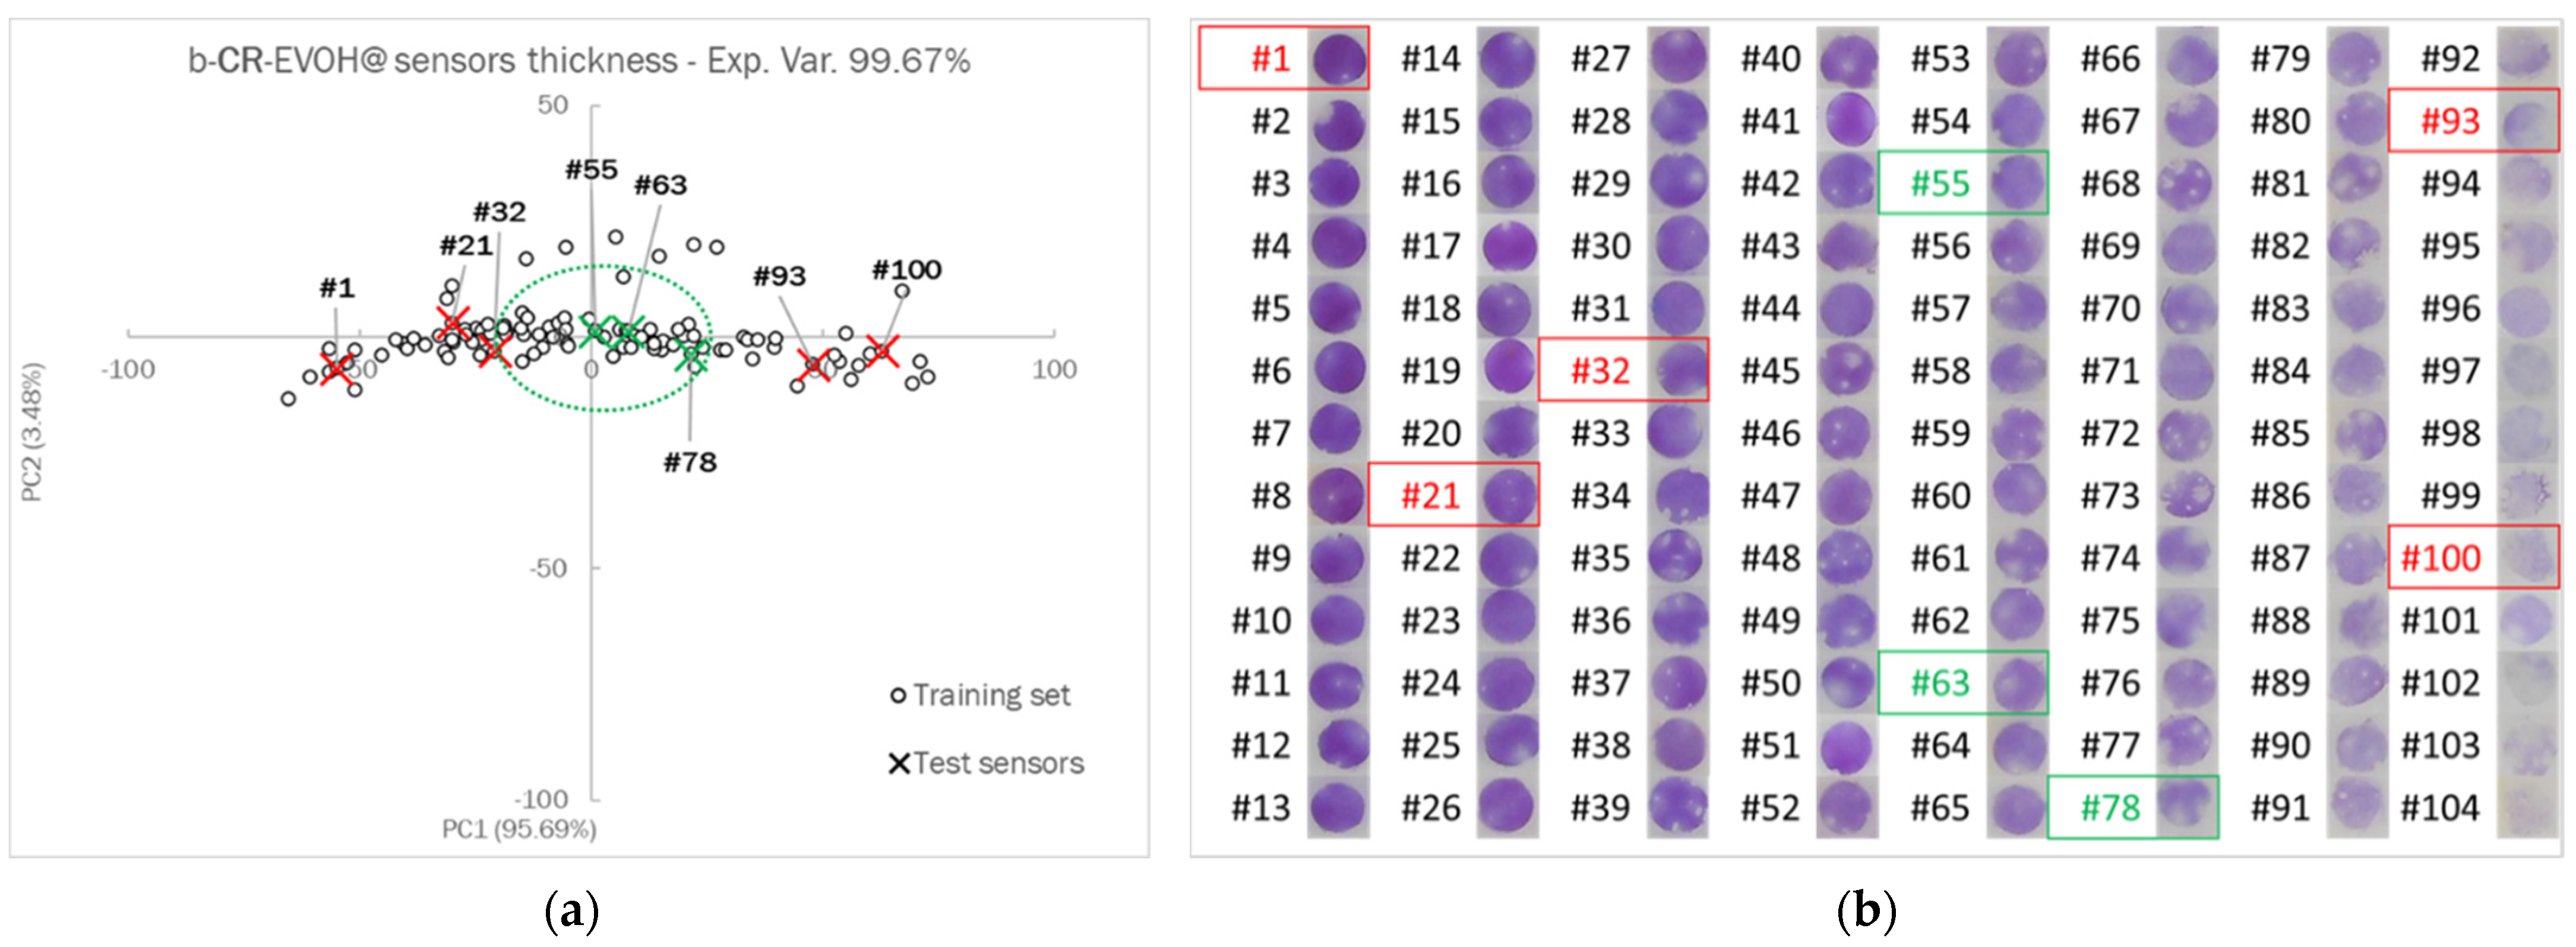Click the Test sensors legend X marker
2576x947 pixels.
click(899, 764)
